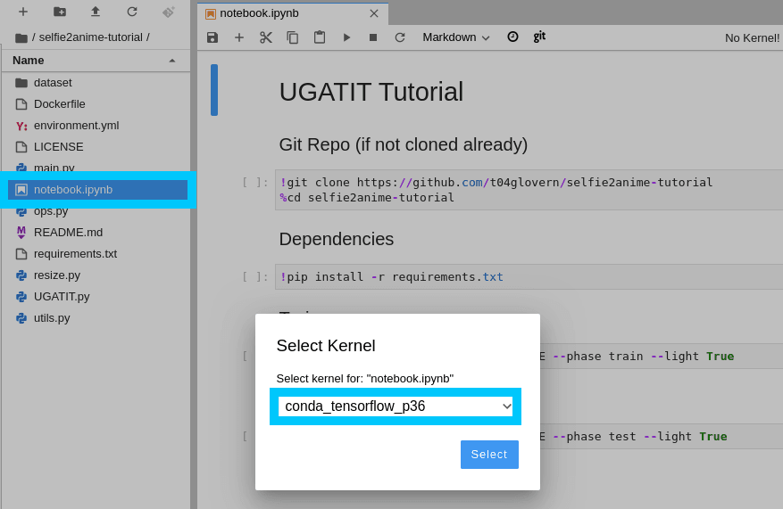Viewport: 783px width, 509px height.
Task: Click the Paste cells clipboard icon
Action: point(320,37)
